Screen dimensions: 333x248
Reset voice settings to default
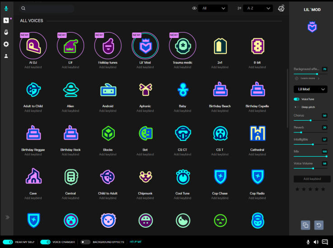pos(319,225)
